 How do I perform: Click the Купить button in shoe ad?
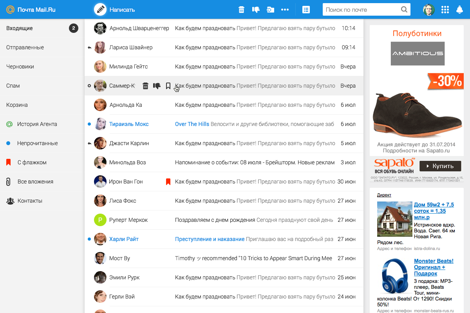click(x=440, y=166)
